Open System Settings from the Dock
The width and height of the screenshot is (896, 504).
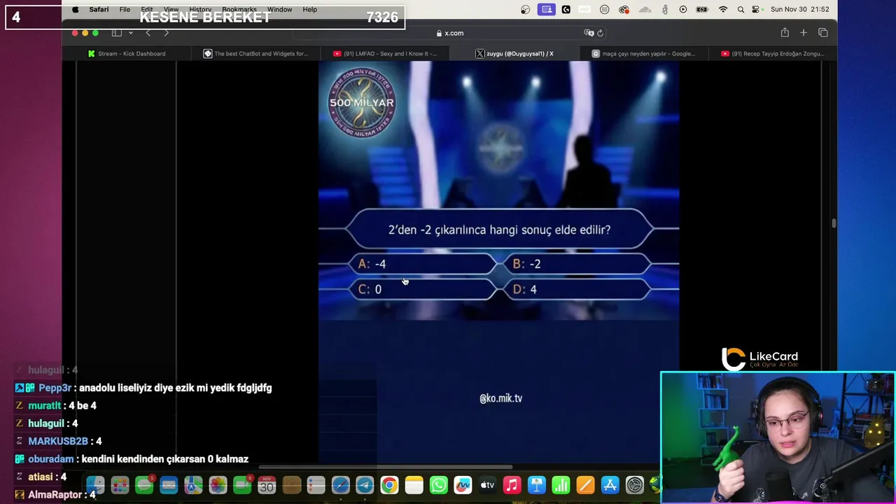[634, 485]
